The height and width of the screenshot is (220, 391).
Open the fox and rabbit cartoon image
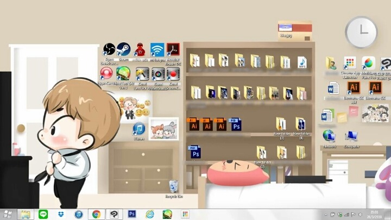coord(163,129)
